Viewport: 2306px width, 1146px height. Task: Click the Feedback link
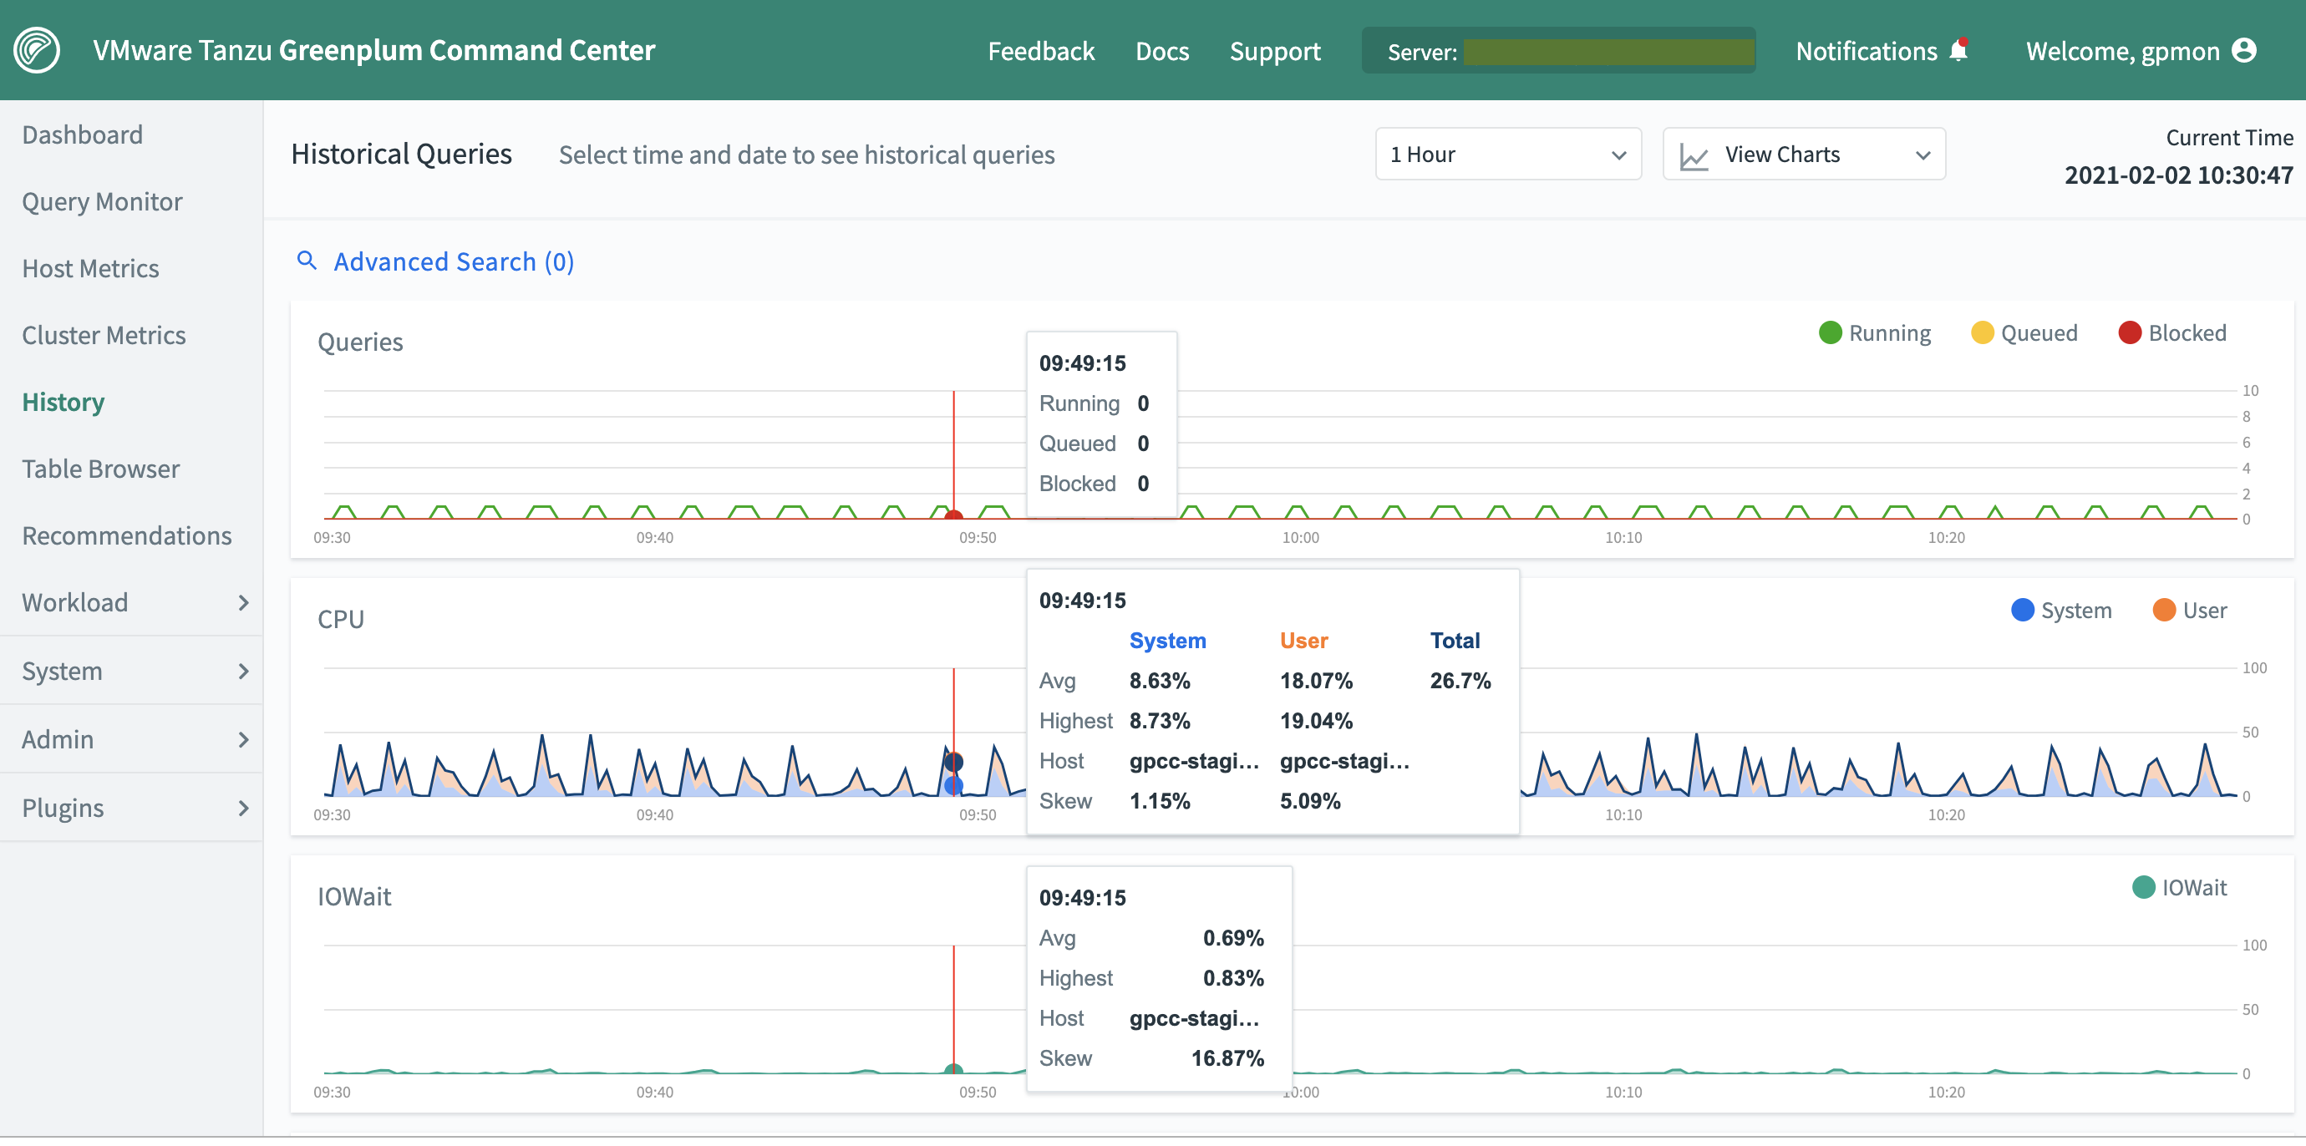coord(1041,51)
